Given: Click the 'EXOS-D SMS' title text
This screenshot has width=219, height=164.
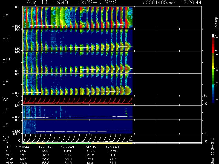Looking at the screenshot, I should 97,2.
